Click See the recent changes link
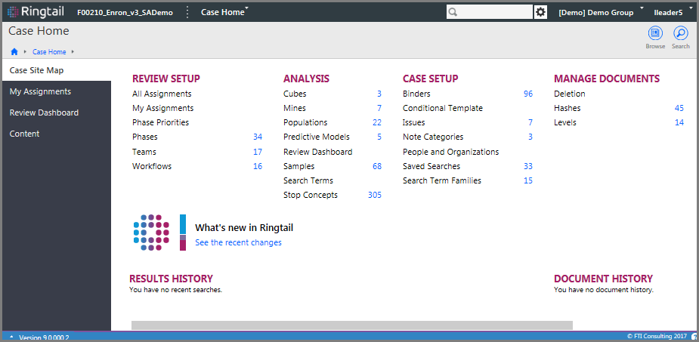 [x=239, y=242]
